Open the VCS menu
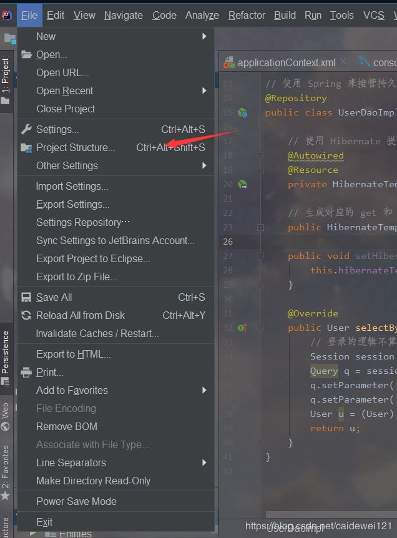 (x=374, y=16)
